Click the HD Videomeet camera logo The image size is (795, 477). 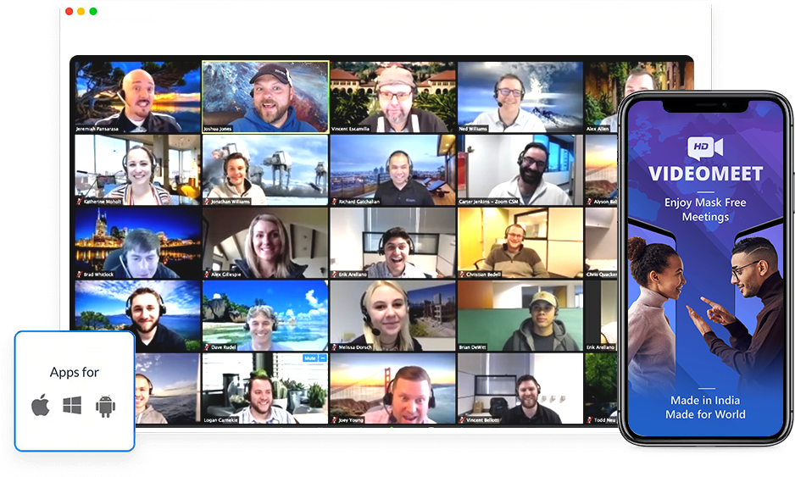click(705, 148)
